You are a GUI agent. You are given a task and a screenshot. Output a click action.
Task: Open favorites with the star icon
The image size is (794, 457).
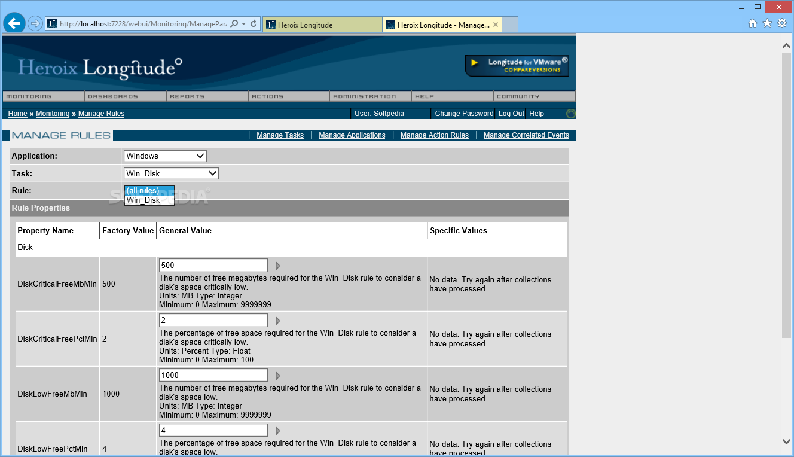pyautogui.click(x=767, y=23)
